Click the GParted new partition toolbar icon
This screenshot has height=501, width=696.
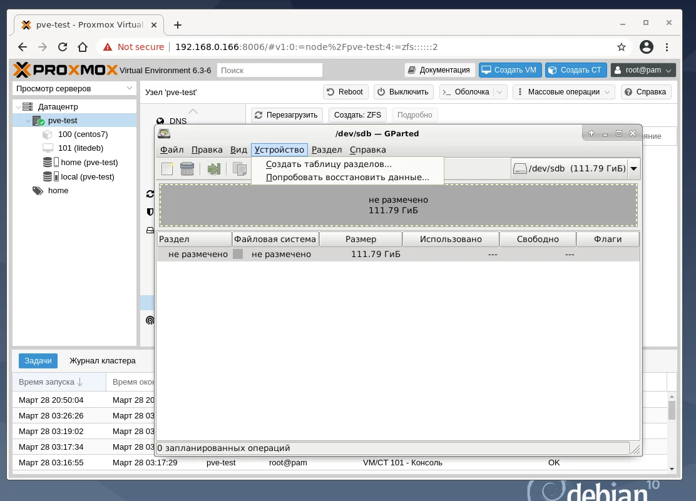click(x=167, y=169)
